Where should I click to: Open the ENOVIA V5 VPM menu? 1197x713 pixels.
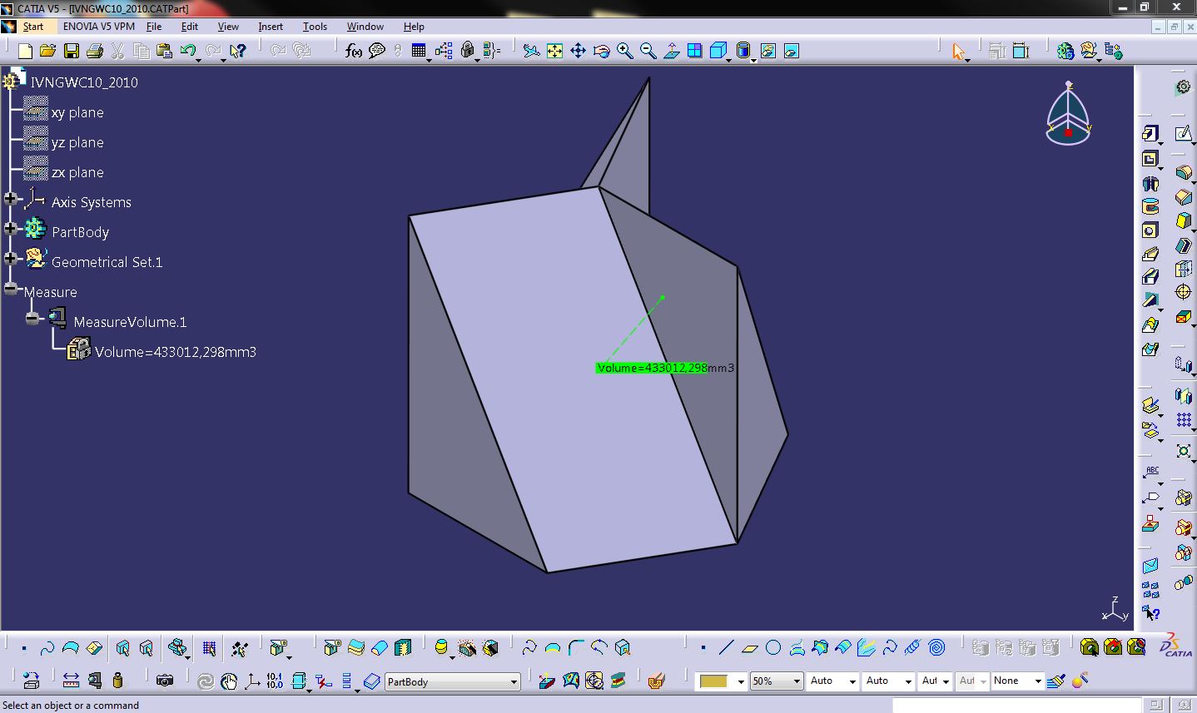tap(99, 27)
